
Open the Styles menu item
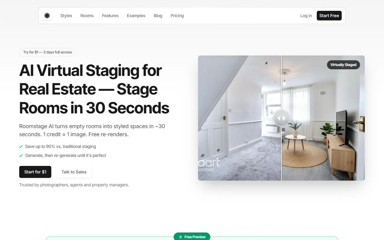pos(66,16)
